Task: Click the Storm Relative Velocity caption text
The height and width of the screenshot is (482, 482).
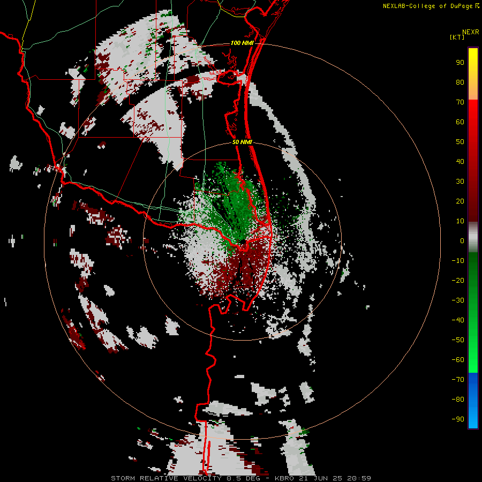Action: (x=240, y=478)
